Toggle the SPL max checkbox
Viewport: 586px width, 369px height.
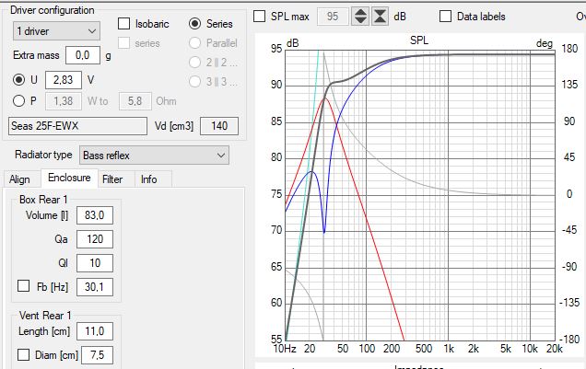click(x=259, y=17)
